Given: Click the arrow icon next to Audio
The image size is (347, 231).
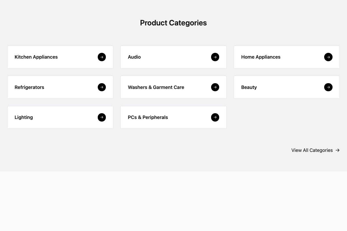Looking at the screenshot, I should tap(215, 57).
